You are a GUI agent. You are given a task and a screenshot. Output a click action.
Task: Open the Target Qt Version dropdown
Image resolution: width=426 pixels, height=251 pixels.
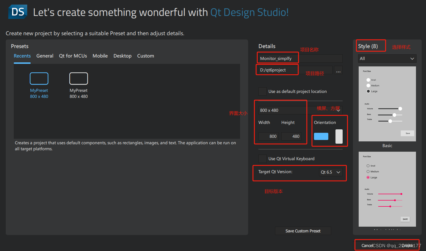click(331, 172)
